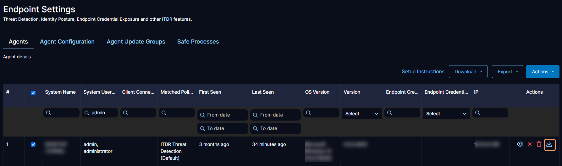Click search icon in IP filter
This screenshot has height=166, width=562.
[477, 113]
